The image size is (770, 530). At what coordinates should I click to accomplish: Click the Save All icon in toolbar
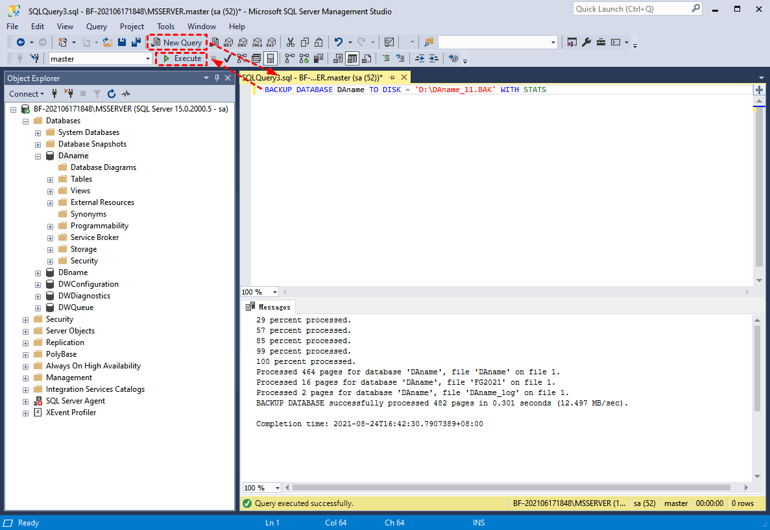coord(136,42)
